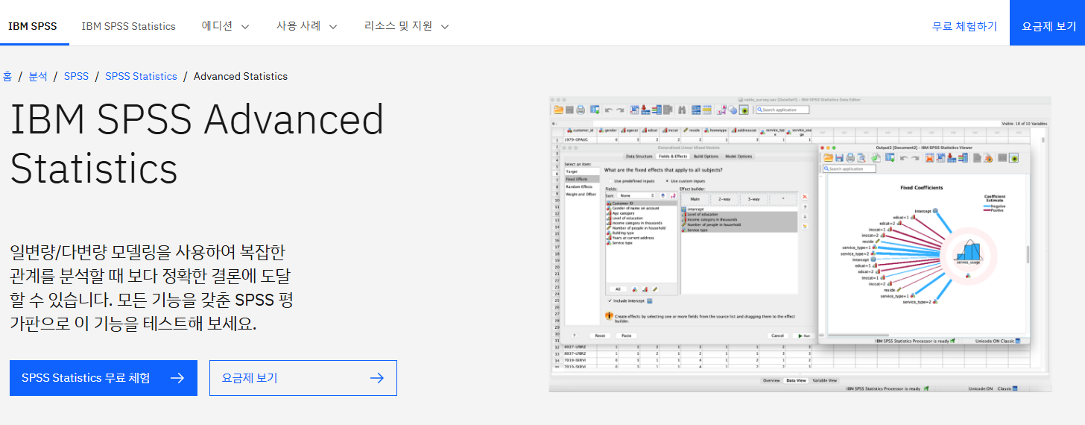Switch to Data Structure tab in dialog
The height and width of the screenshot is (425, 1085).
[639, 157]
